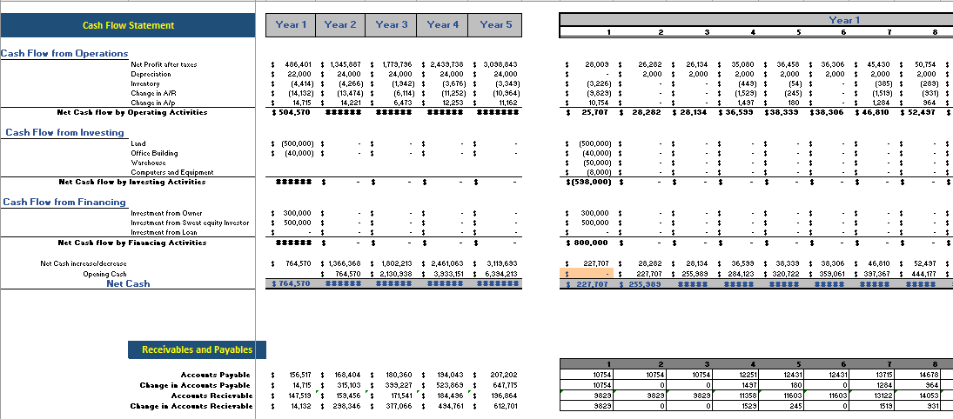Select the Net Cash flow by Investing Activities label
Image resolution: width=953 pixels, height=419 pixels.
tap(132, 182)
